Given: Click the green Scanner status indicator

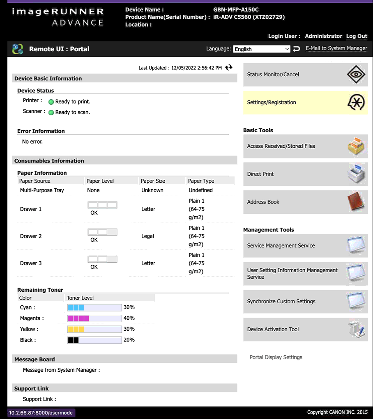Looking at the screenshot, I should tap(51, 112).
